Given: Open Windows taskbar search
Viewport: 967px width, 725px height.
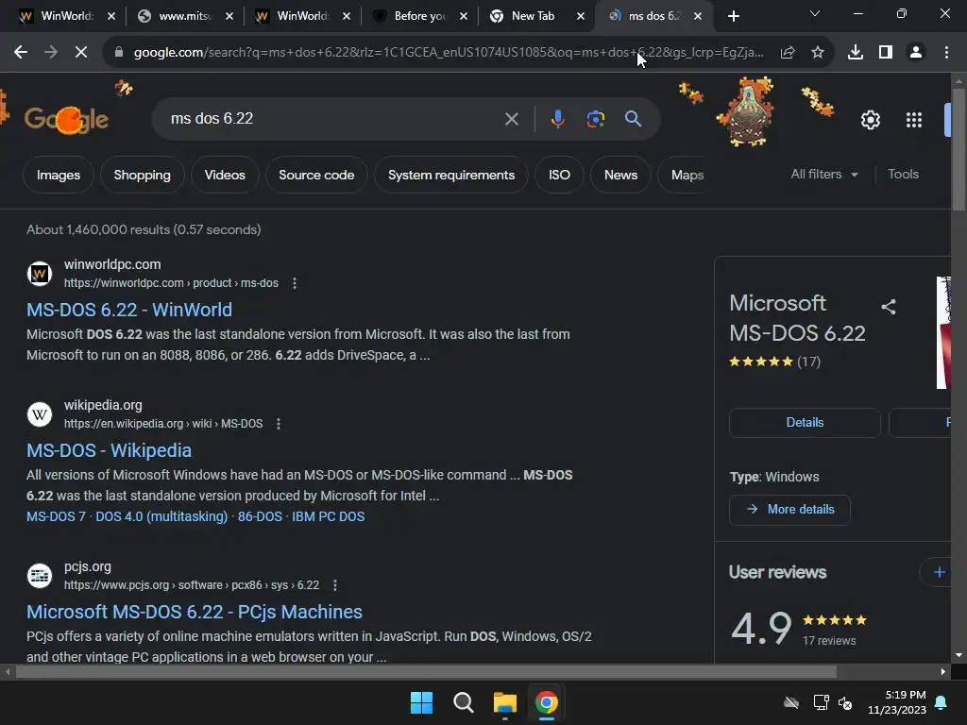Looking at the screenshot, I should coord(463,702).
